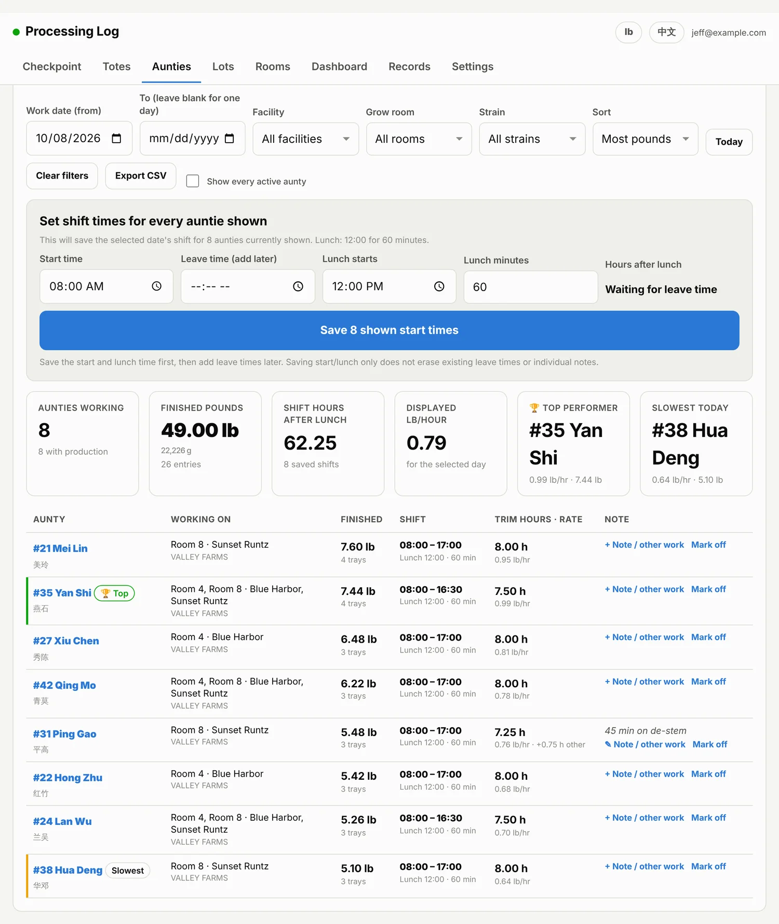Navigate to the Rooms tab
This screenshot has height=924, width=779.
pos(273,66)
